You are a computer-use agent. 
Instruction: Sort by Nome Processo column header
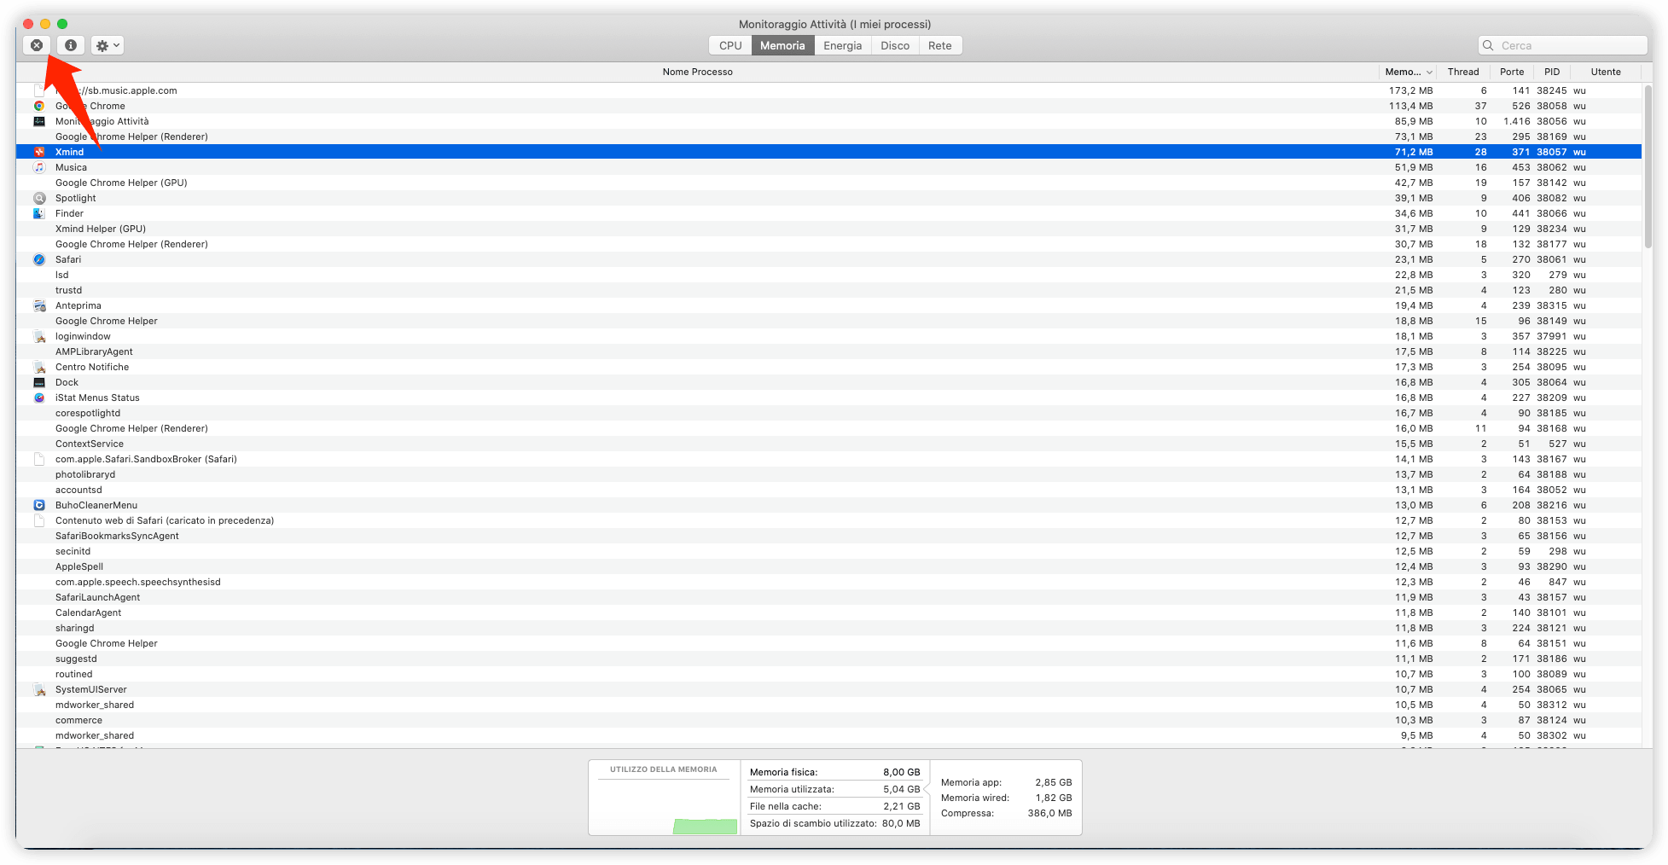coord(698,72)
